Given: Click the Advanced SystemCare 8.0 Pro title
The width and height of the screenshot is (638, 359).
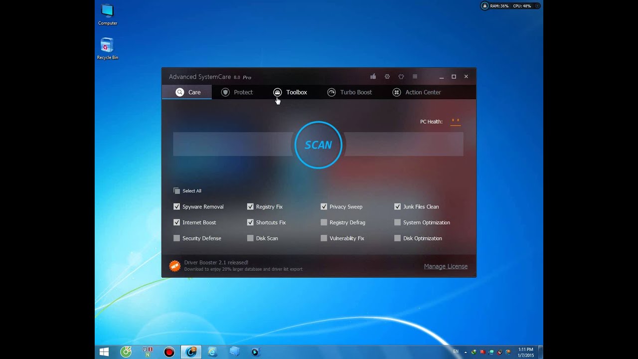Looking at the screenshot, I should 210,77.
